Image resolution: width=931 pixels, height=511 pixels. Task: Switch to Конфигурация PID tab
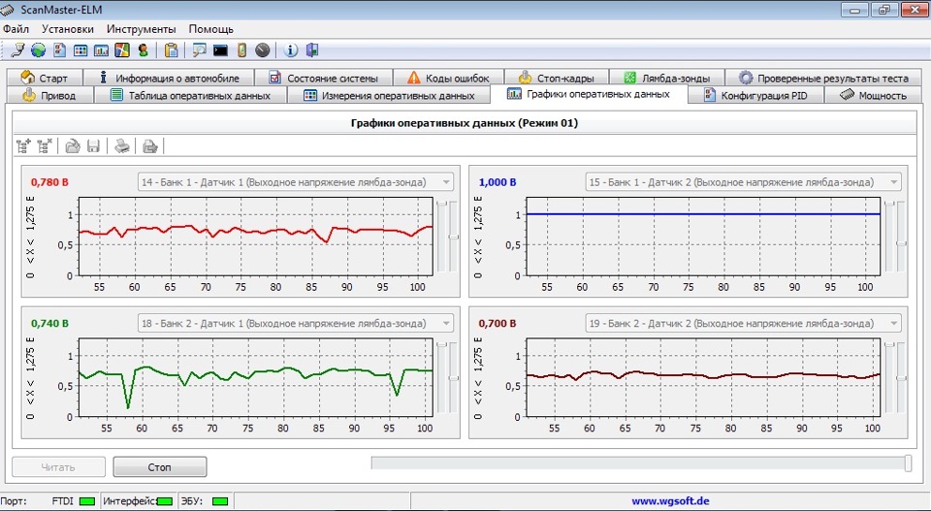pos(755,95)
